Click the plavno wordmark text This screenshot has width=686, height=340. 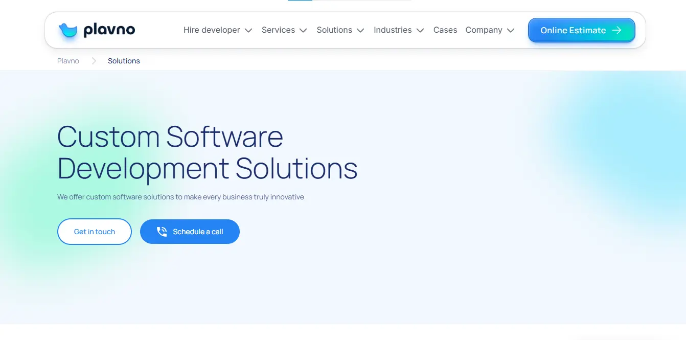(x=109, y=30)
